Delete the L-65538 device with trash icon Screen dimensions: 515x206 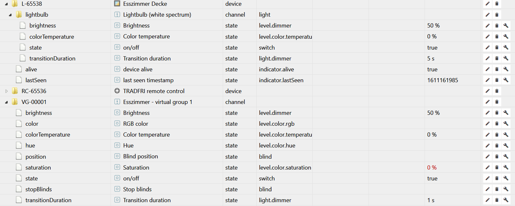pos(497,4)
